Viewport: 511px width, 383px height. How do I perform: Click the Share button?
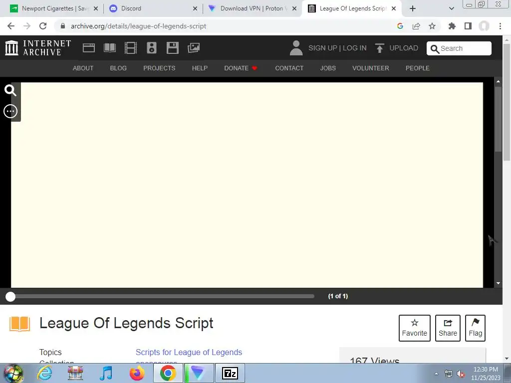tap(448, 328)
